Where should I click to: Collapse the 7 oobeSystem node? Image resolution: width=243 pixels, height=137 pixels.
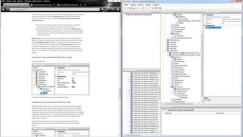pos(166,51)
